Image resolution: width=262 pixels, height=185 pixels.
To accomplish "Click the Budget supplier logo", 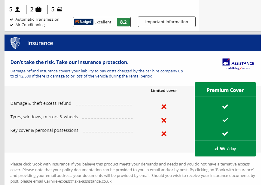I will coord(84,22).
